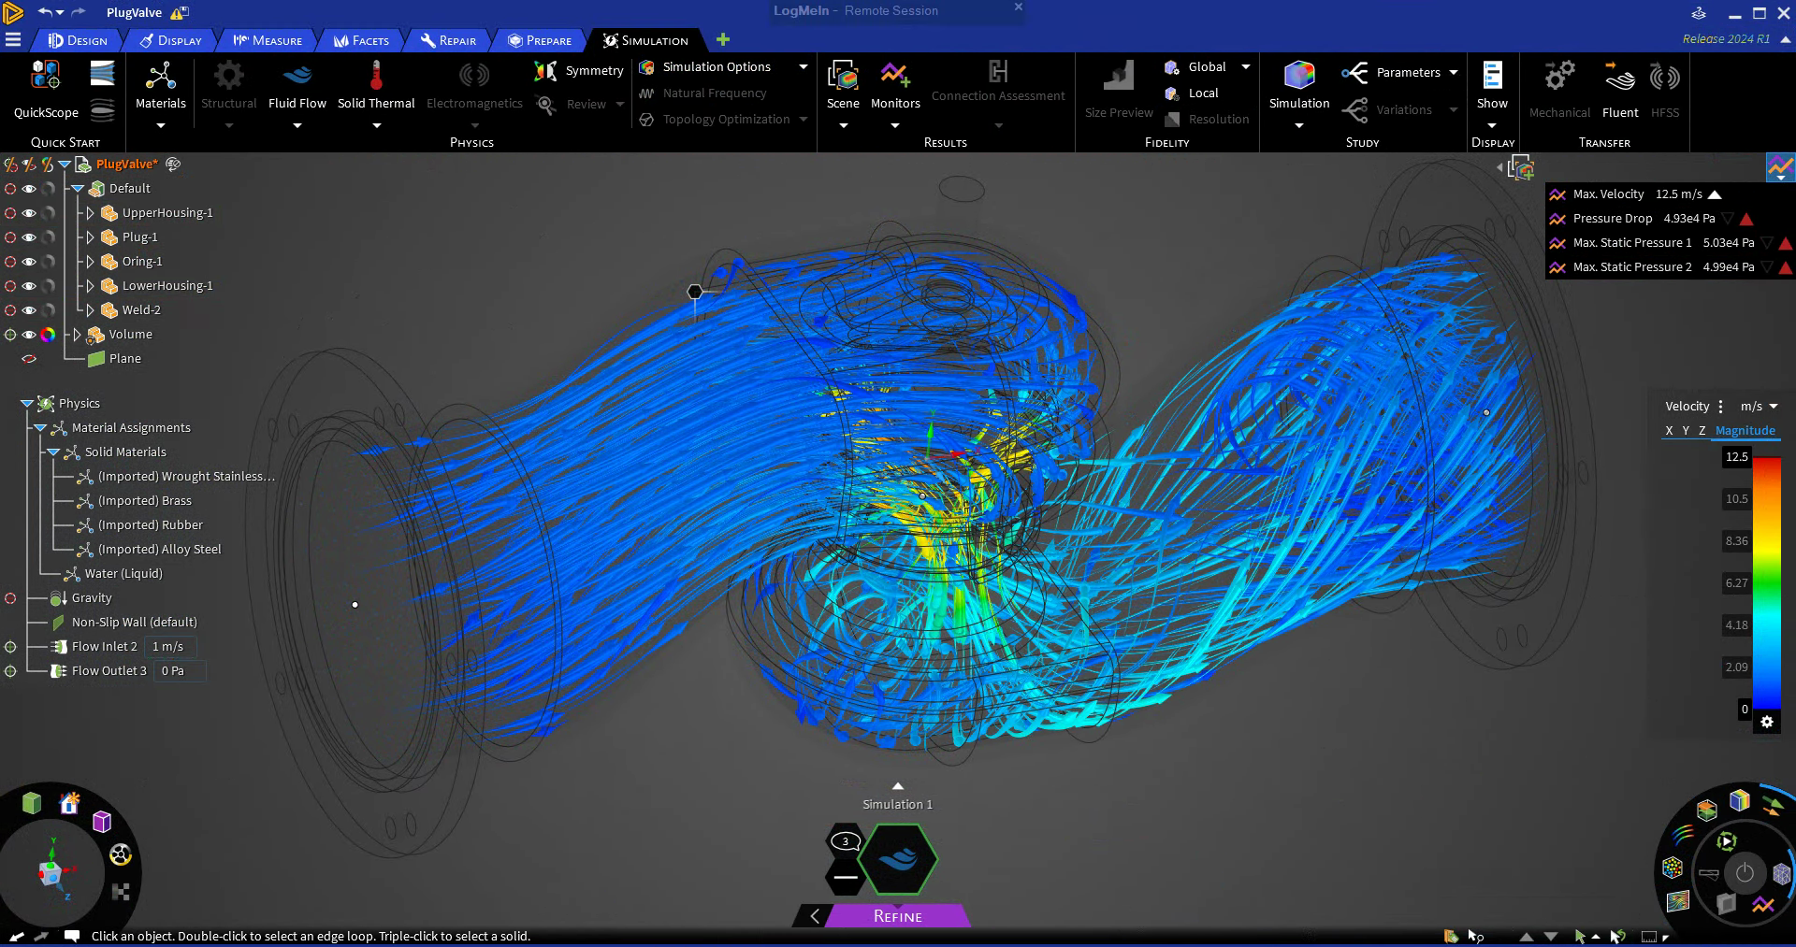Toggle visibility of the Volume node
The height and width of the screenshot is (947, 1796).
[x=29, y=334]
